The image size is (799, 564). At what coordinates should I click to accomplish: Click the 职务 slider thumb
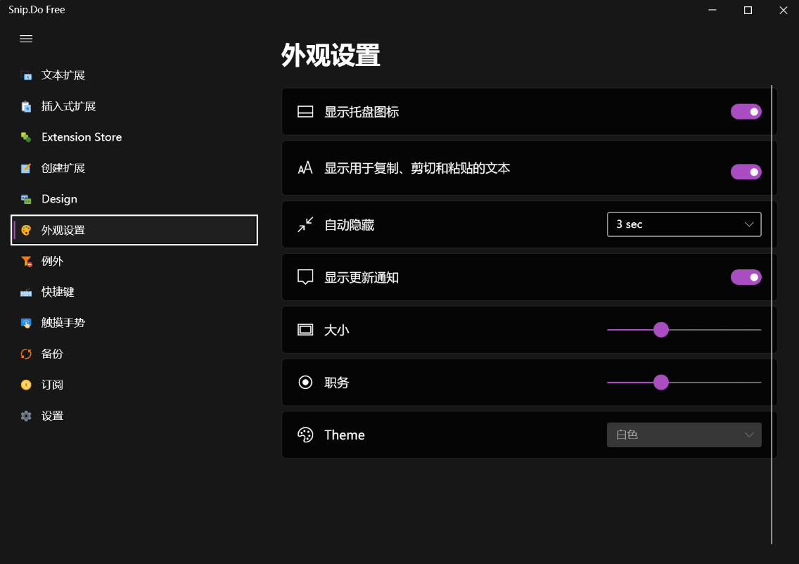(661, 382)
